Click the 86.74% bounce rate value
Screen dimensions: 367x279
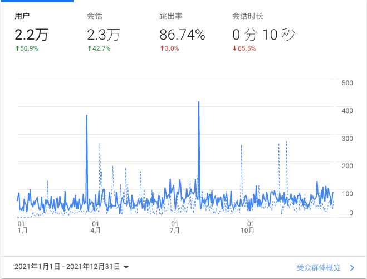click(x=182, y=35)
